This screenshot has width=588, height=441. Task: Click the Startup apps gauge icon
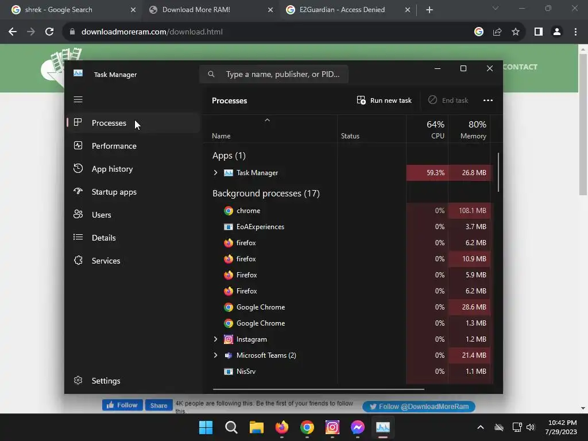(78, 191)
